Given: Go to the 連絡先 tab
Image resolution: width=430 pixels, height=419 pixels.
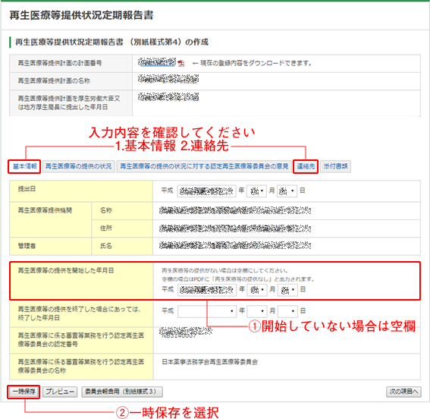Looking at the screenshot, I should pyautogui.click(x=306, y=166).
